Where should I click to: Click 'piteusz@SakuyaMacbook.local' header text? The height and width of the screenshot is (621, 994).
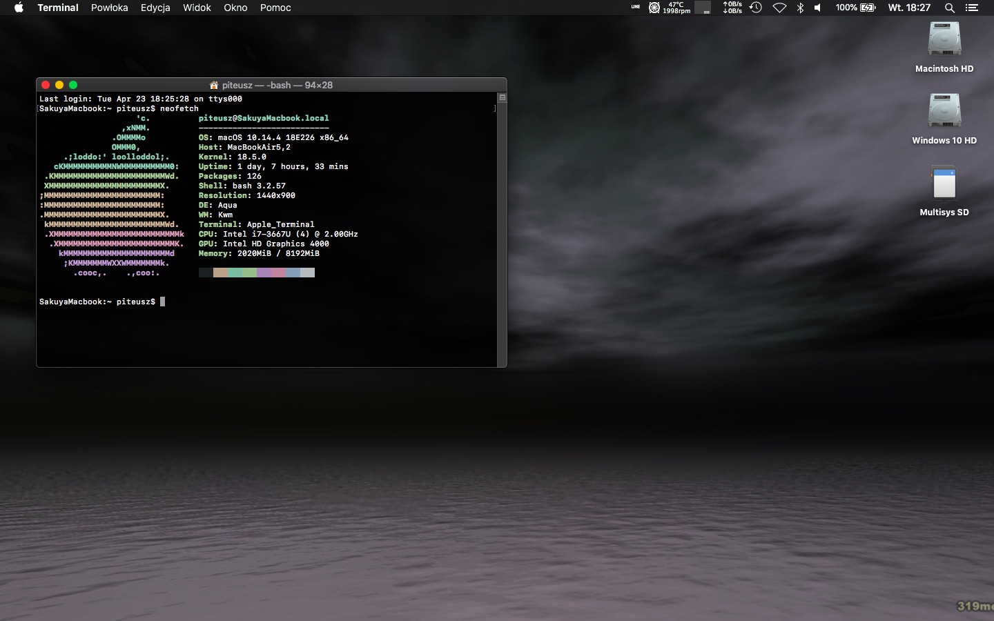[264, 118]
